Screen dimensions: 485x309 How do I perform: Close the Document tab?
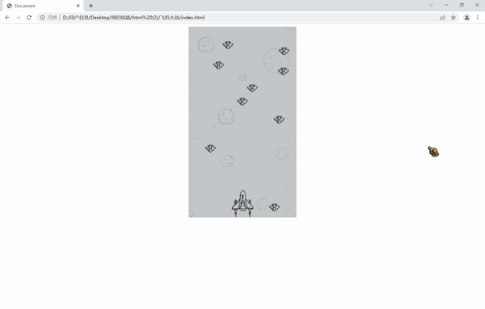pos(78,6)
